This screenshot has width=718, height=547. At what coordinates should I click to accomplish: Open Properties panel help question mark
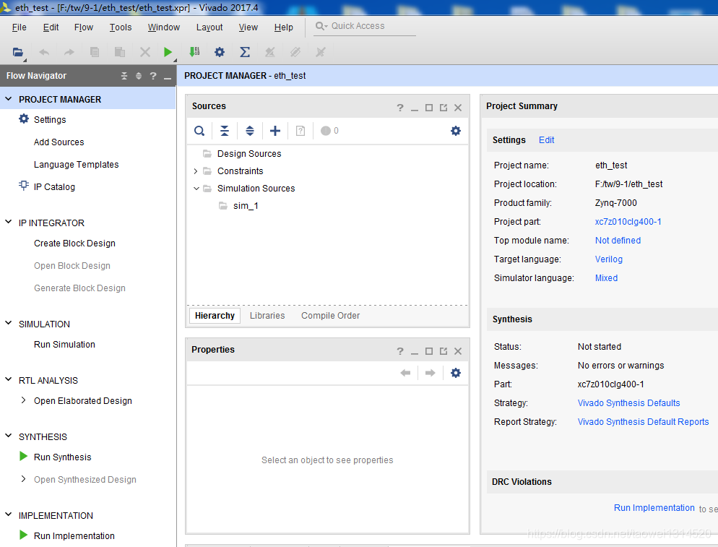400,351
